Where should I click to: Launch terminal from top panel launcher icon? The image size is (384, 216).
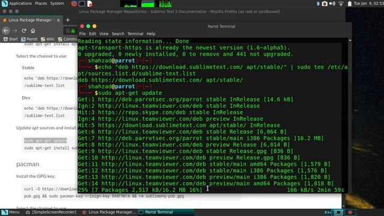(x=82, y=4)
